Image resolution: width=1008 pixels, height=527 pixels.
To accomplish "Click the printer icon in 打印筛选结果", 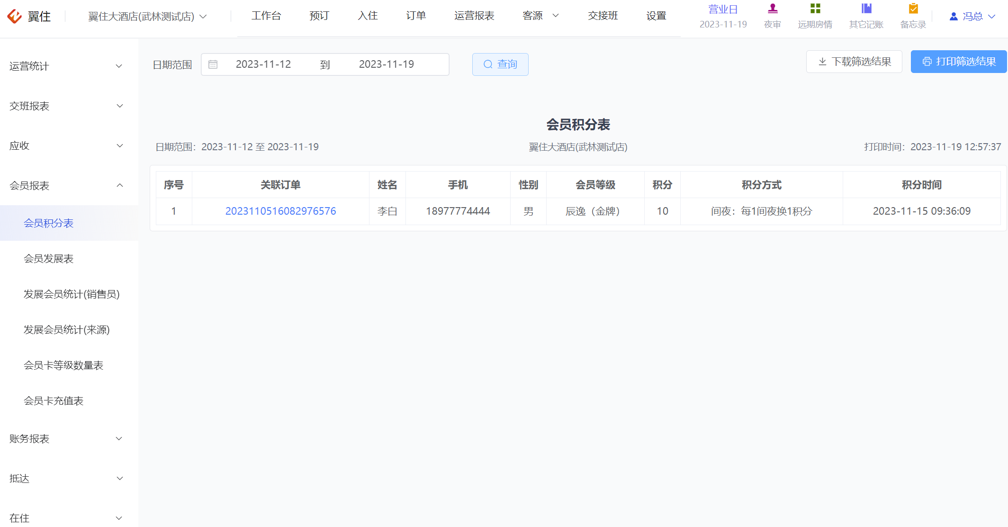I will tap(927, 62).
